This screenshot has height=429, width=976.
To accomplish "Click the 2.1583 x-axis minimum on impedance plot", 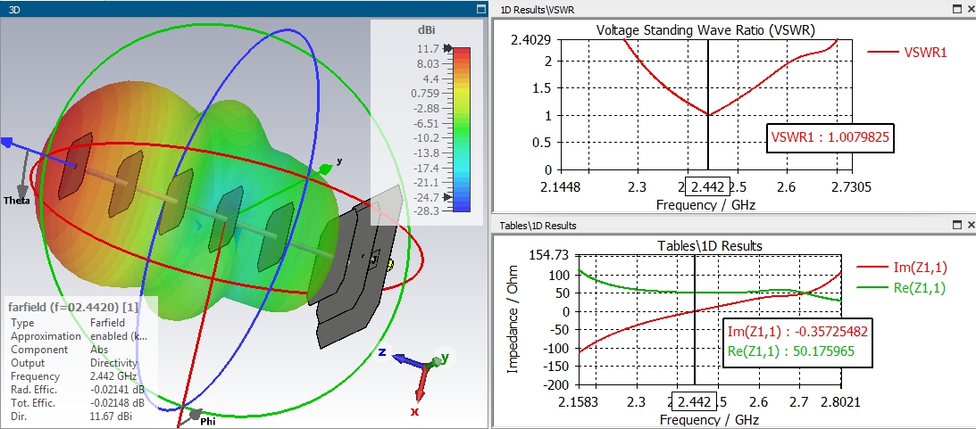I will coord(577,401).
